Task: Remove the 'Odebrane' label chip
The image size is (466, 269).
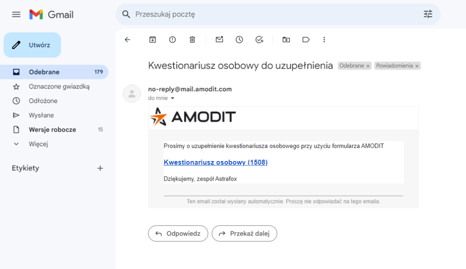Action: tap(369, 65)
